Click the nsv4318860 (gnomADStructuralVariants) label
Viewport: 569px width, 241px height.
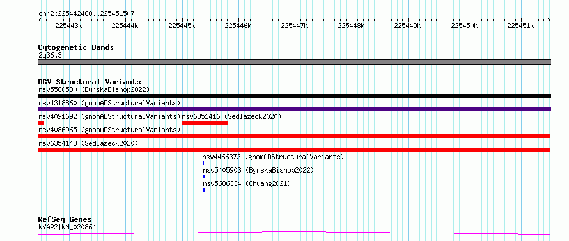click(x=109, y=103)
